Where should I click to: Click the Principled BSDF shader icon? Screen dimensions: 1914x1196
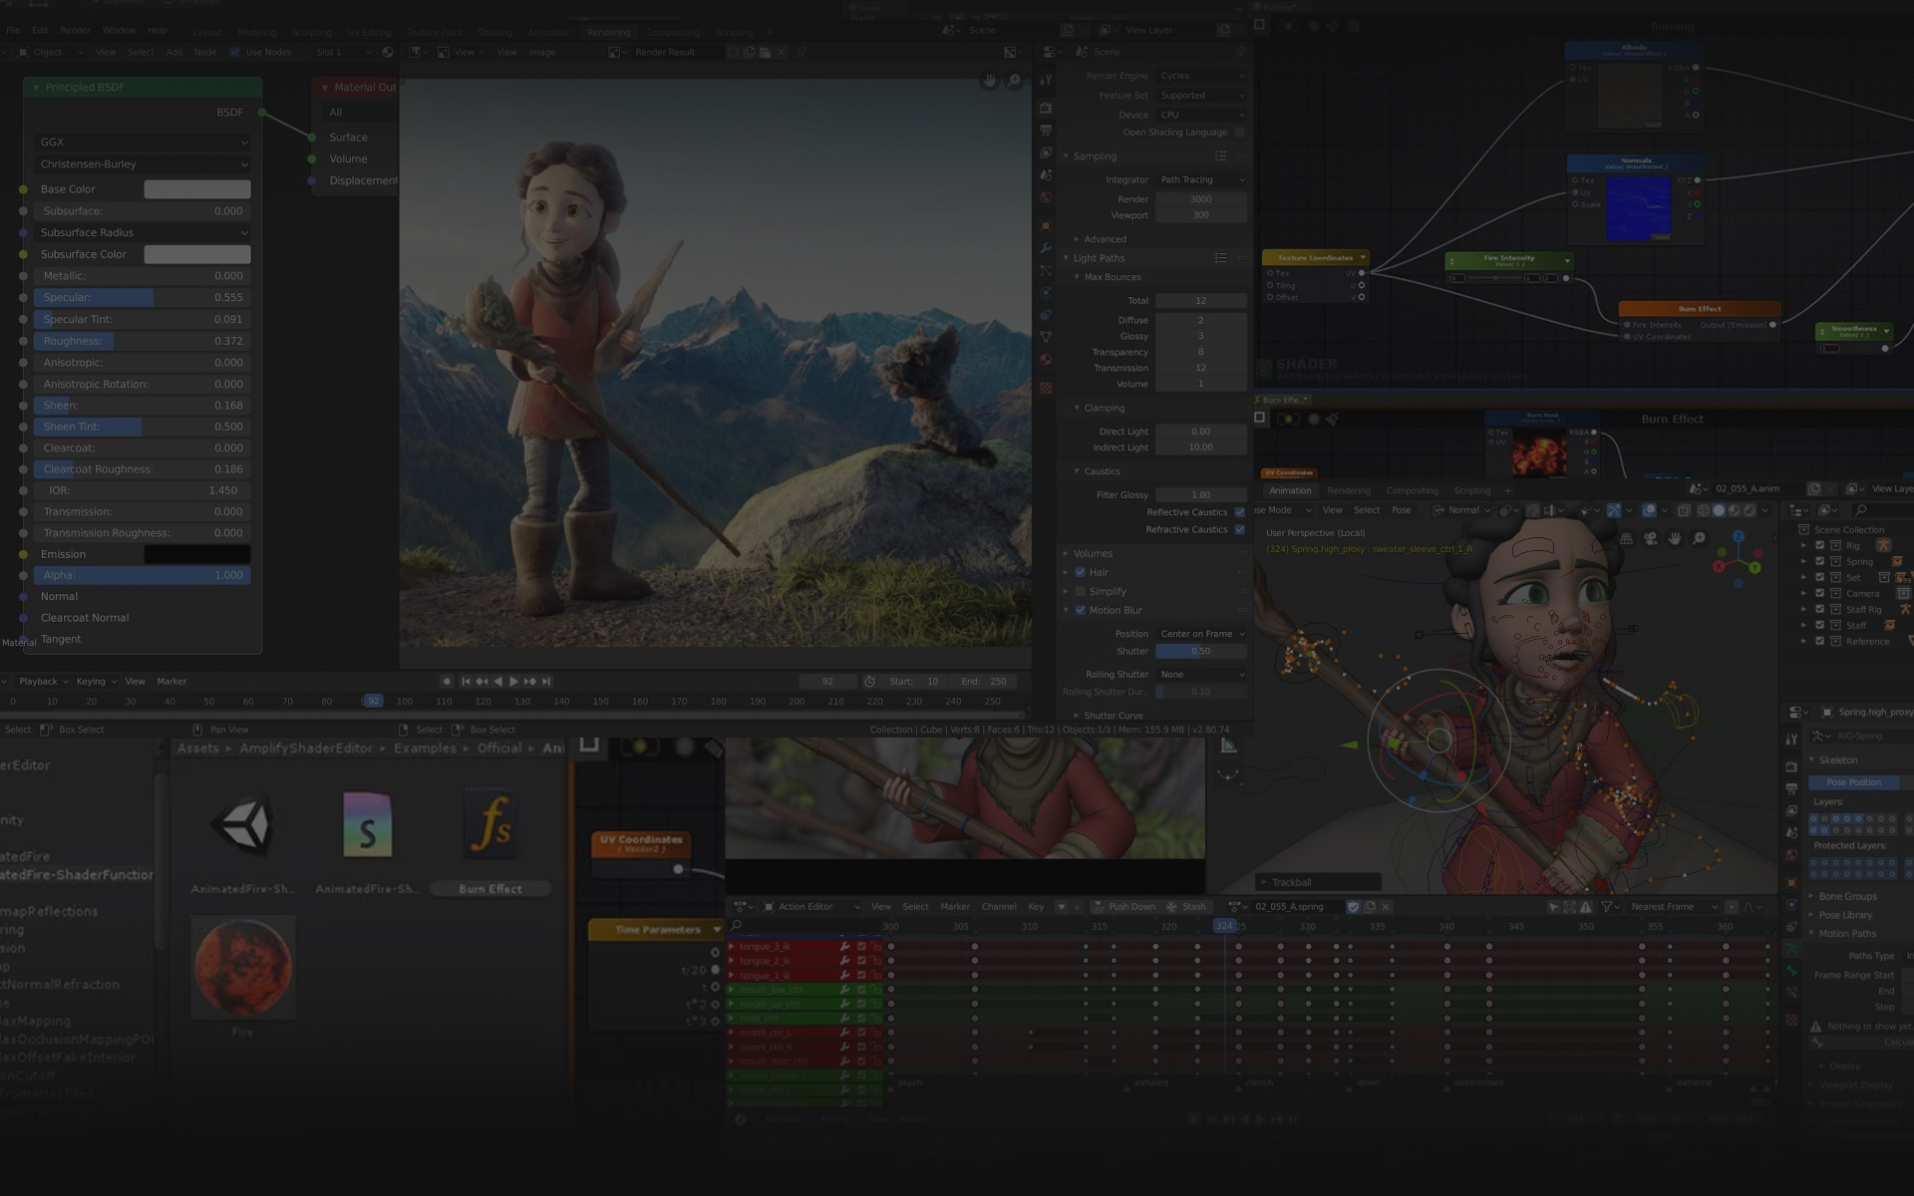[36, 87]
